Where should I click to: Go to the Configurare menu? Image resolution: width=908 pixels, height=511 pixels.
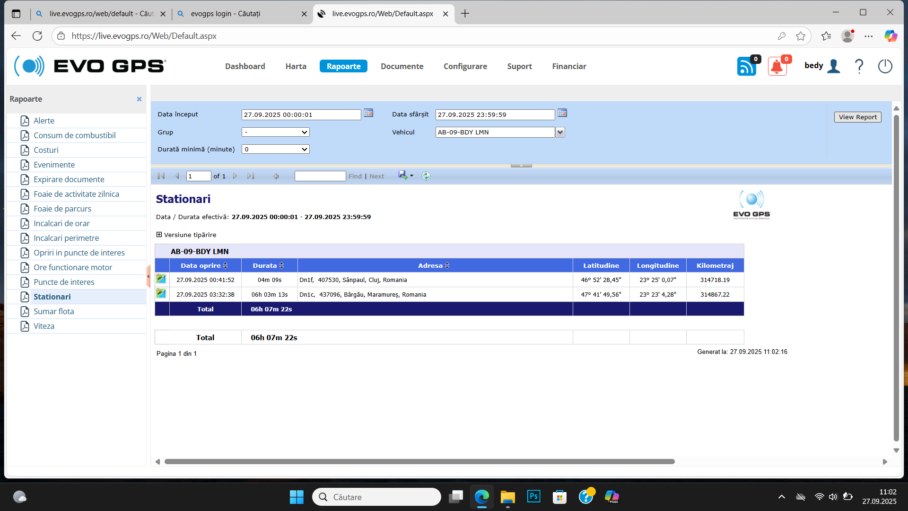click(465, 66)
